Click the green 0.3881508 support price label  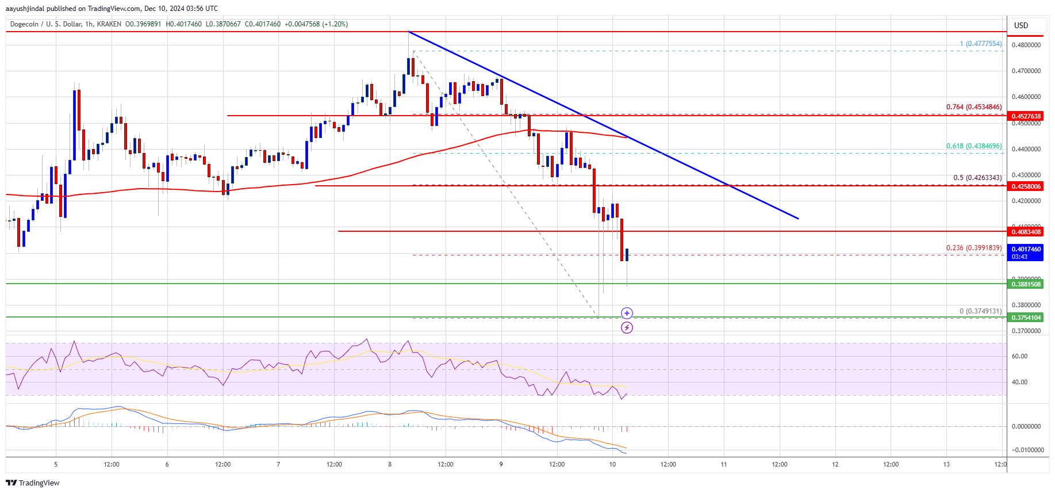click(x=1026, y=284)
